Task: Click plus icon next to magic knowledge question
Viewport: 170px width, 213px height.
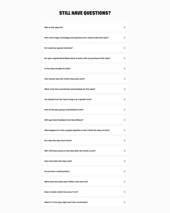Action: (x=124, y=38)
